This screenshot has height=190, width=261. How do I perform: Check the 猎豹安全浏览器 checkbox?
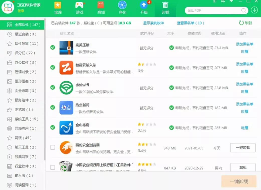pyautogui.click(x=53, y=147)
